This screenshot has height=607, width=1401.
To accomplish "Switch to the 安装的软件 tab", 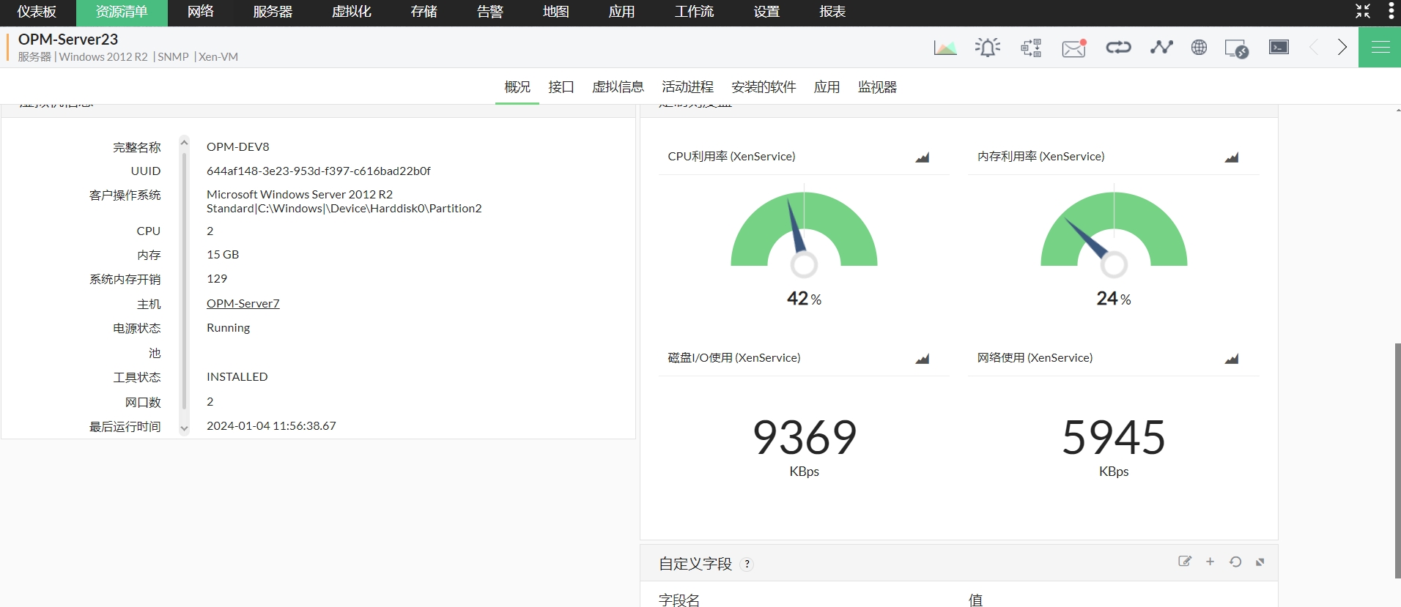I will pyautogui.click(x=764, y=87).
